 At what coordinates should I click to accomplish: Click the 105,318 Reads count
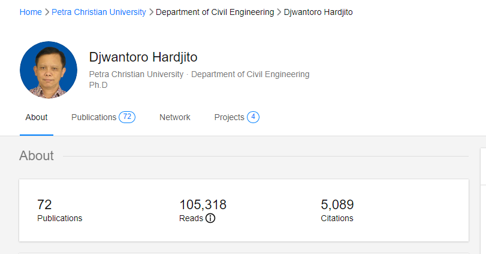pyautogui.click(x=203, y=205)
